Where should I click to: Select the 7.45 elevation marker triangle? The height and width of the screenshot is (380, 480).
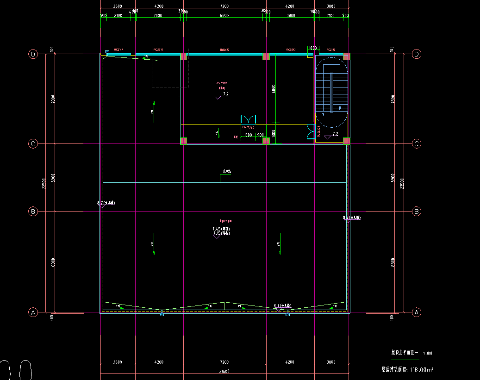coord(216,237)
